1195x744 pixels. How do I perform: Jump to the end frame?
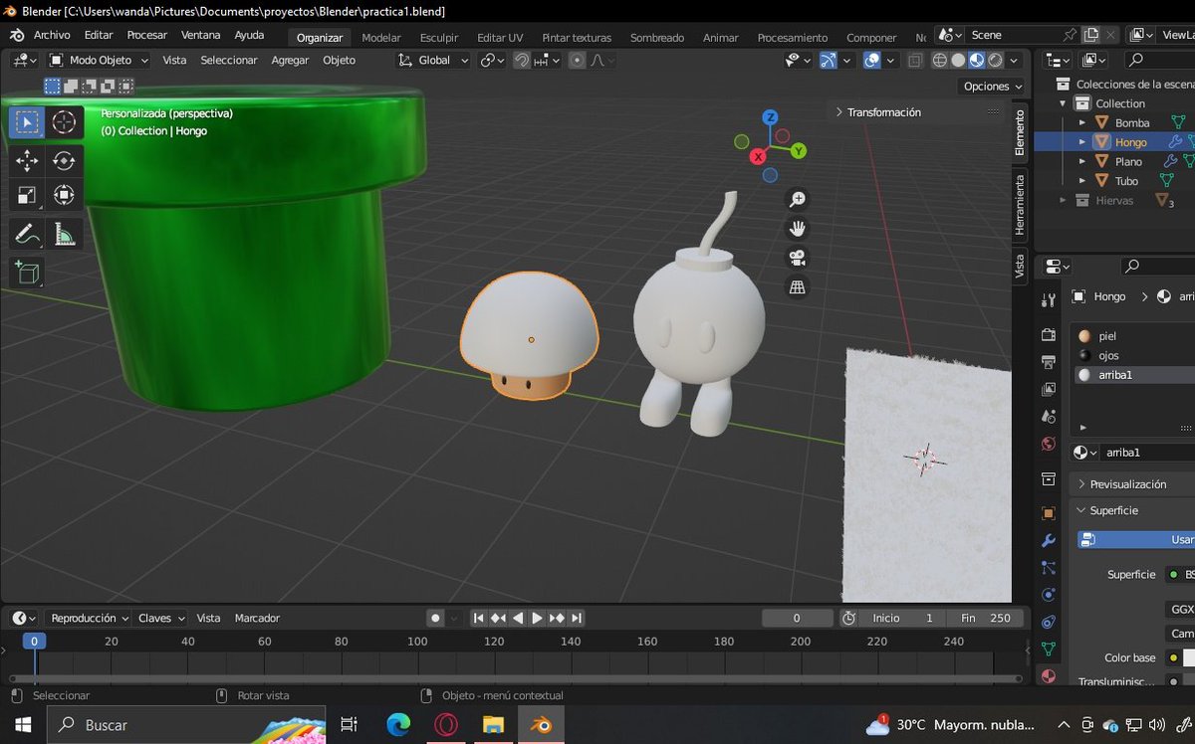click(576, 618)
